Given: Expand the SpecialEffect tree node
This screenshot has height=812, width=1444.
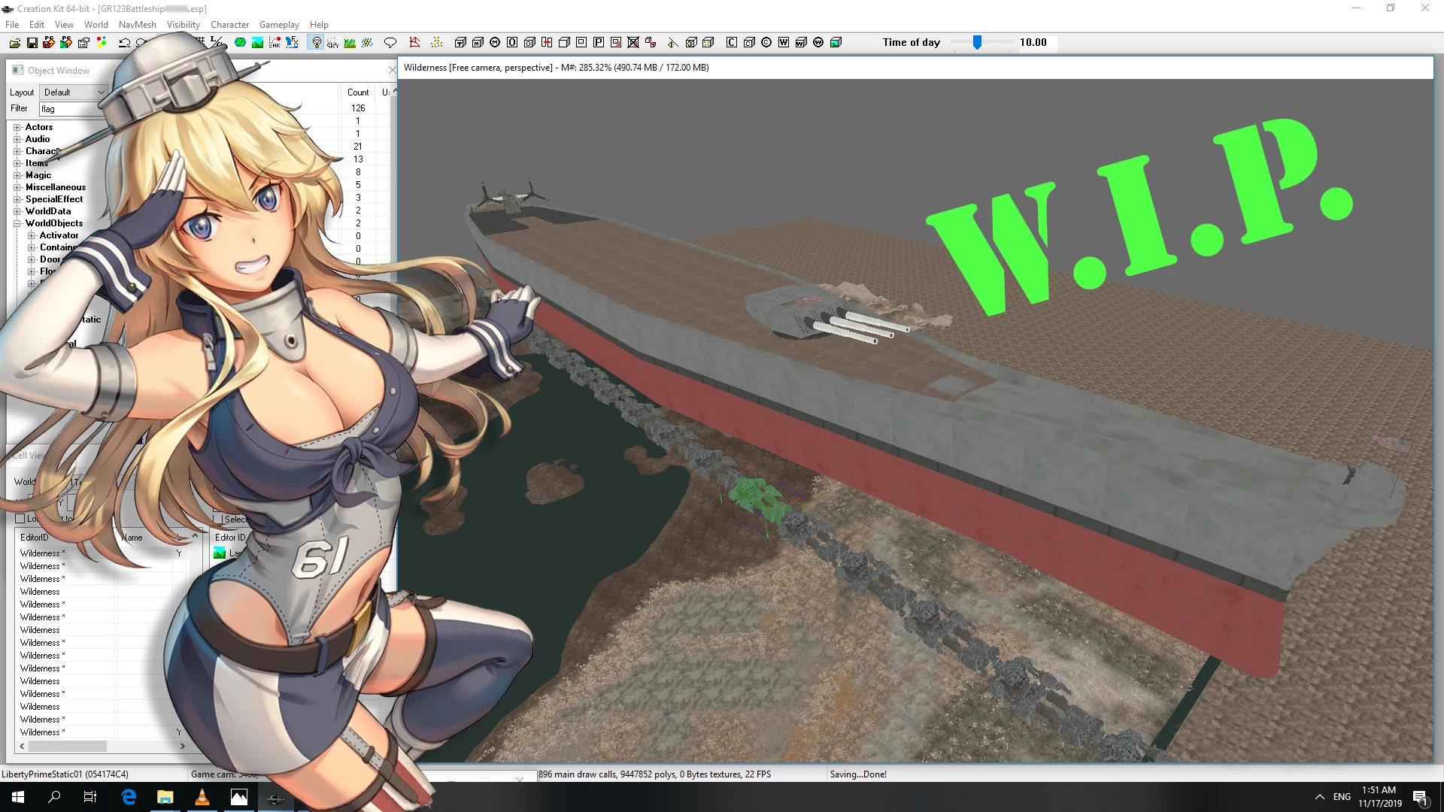Looking at the screenshot, I should (x=17, y=200).
